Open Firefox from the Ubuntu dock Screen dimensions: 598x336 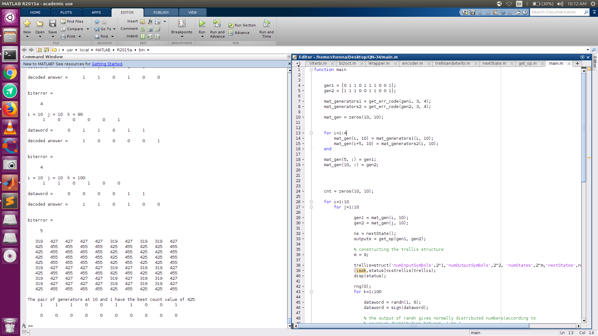10,109
